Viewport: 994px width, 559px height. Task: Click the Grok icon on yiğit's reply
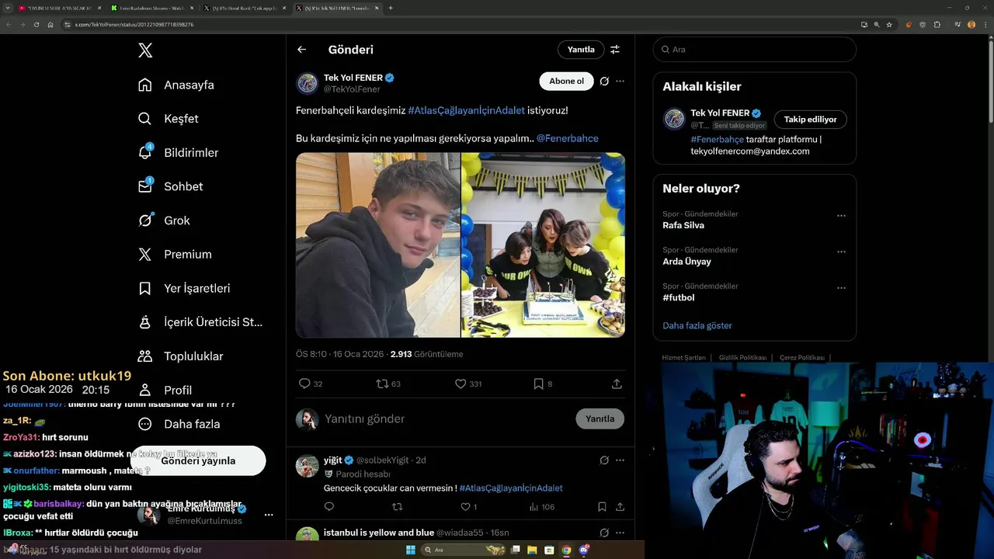(x=604, y=460)
